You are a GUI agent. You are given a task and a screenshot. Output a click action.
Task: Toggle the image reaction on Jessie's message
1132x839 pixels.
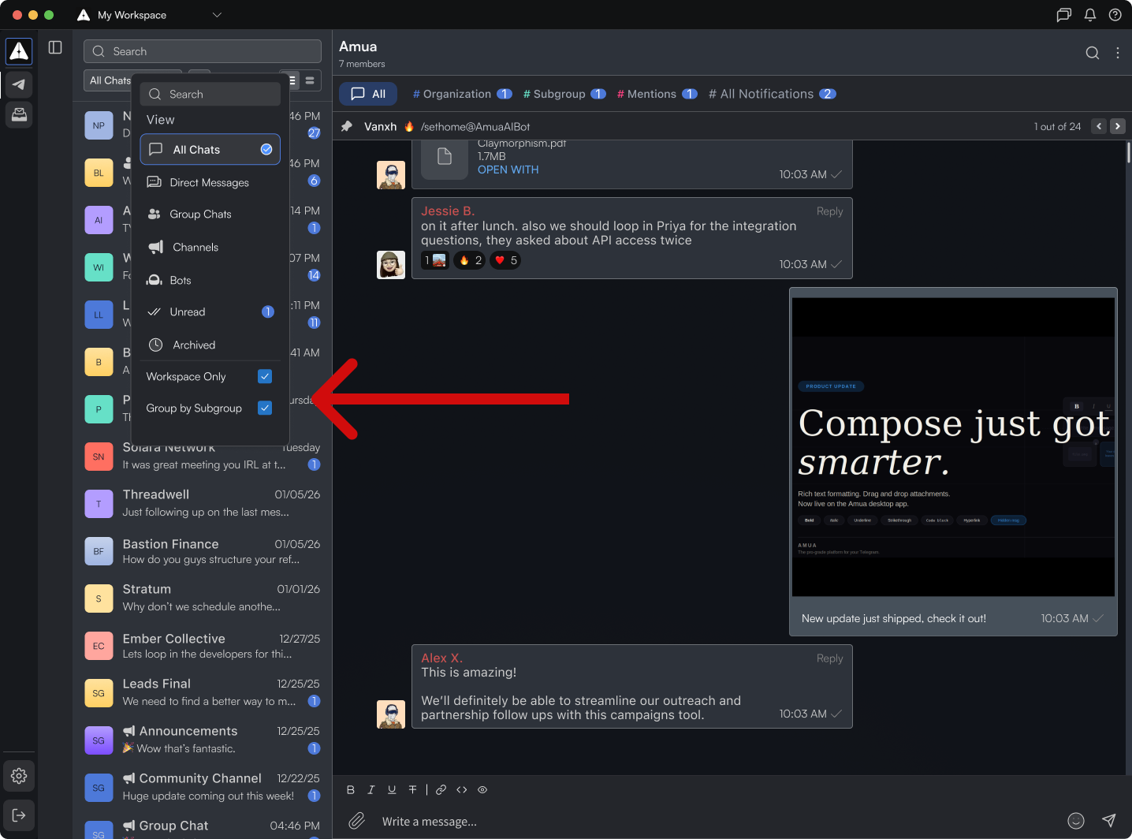point(436,260)
